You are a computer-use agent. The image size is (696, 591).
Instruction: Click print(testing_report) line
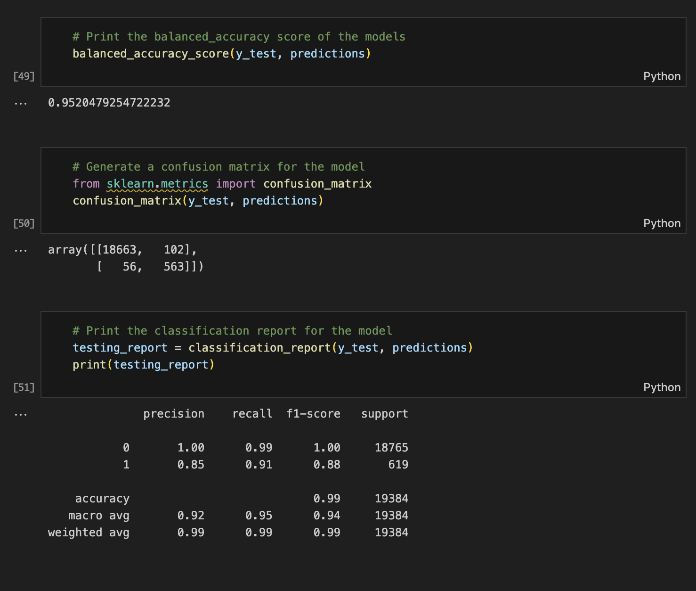144,365
